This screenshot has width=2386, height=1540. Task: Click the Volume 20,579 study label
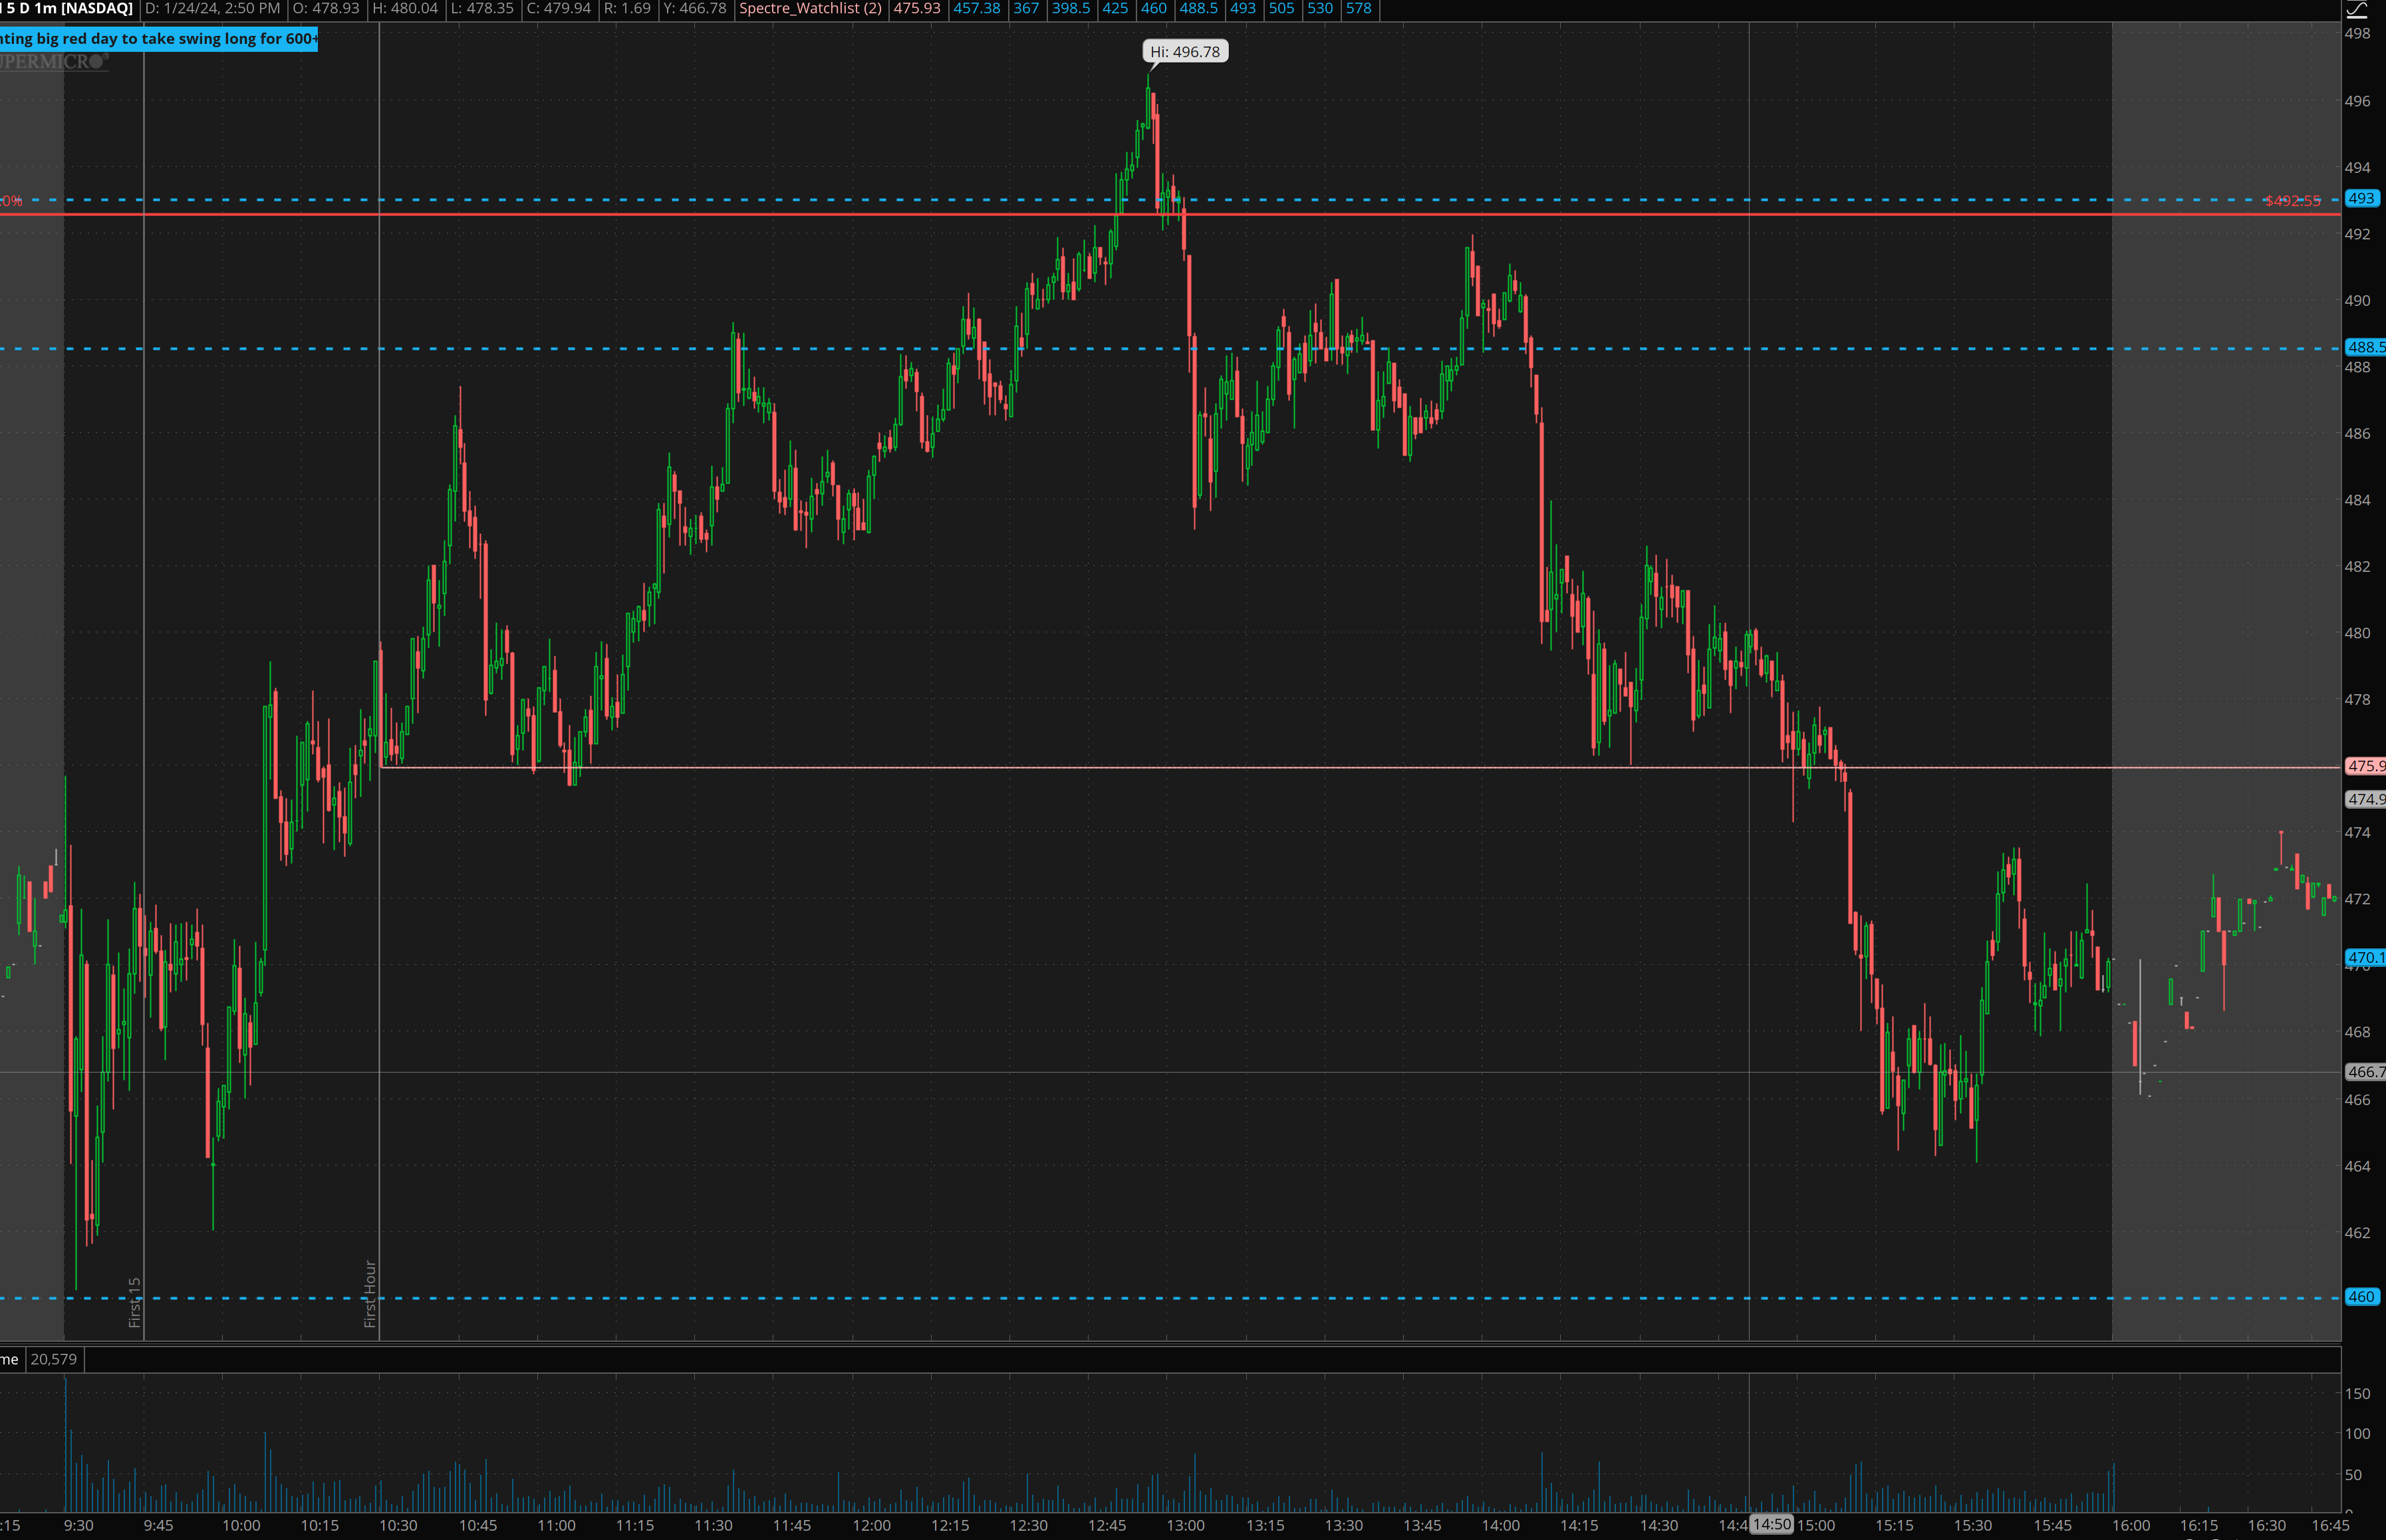tap(40, 1359)
